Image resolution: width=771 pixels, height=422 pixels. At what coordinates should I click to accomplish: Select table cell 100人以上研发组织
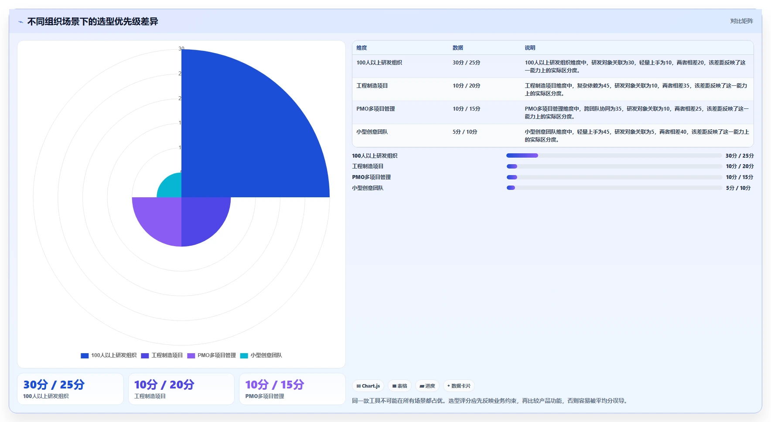[379, 63]
